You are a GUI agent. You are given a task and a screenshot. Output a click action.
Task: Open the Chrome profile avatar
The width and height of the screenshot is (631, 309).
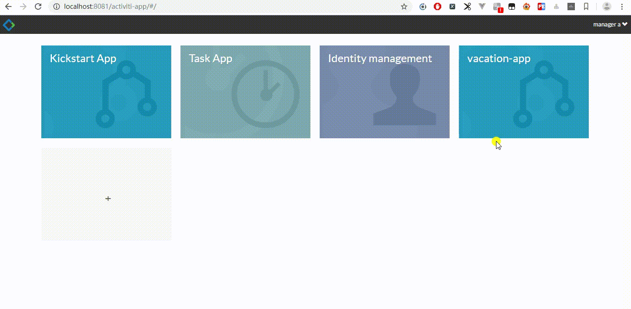[x=606, y=6]
